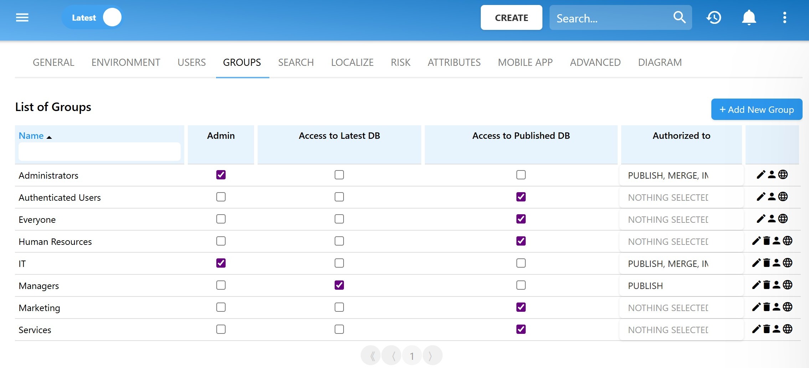This screenshot has width=809, height=368.
Task: Uncheck Published DB access for Everyone
Action: coord(521,219)
